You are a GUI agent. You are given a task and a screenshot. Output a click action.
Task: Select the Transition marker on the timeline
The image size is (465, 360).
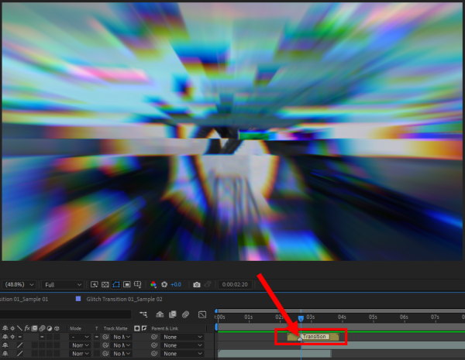pos(313,337)
